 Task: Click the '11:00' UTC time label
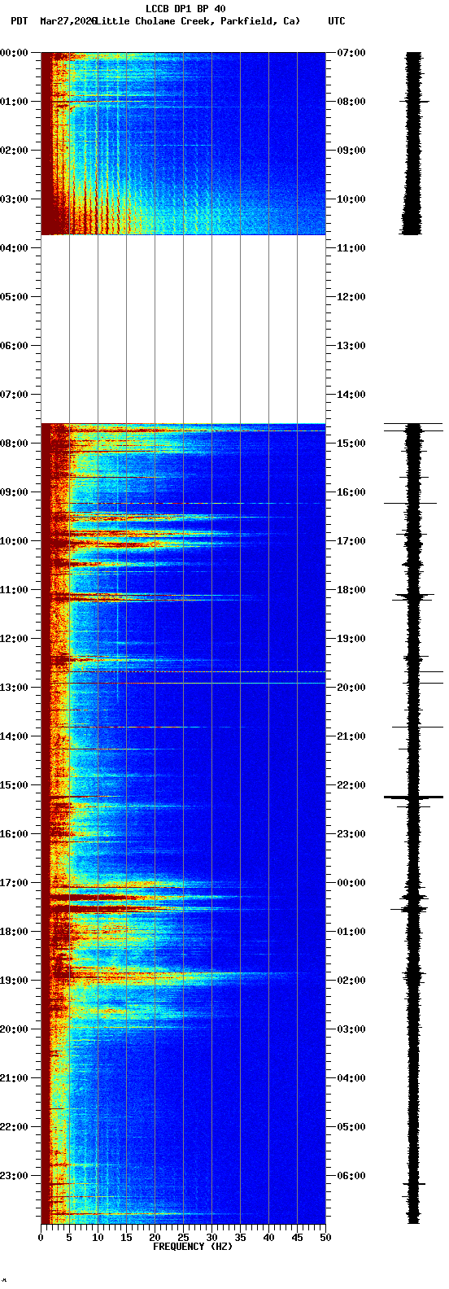click(x=351, y=247)
